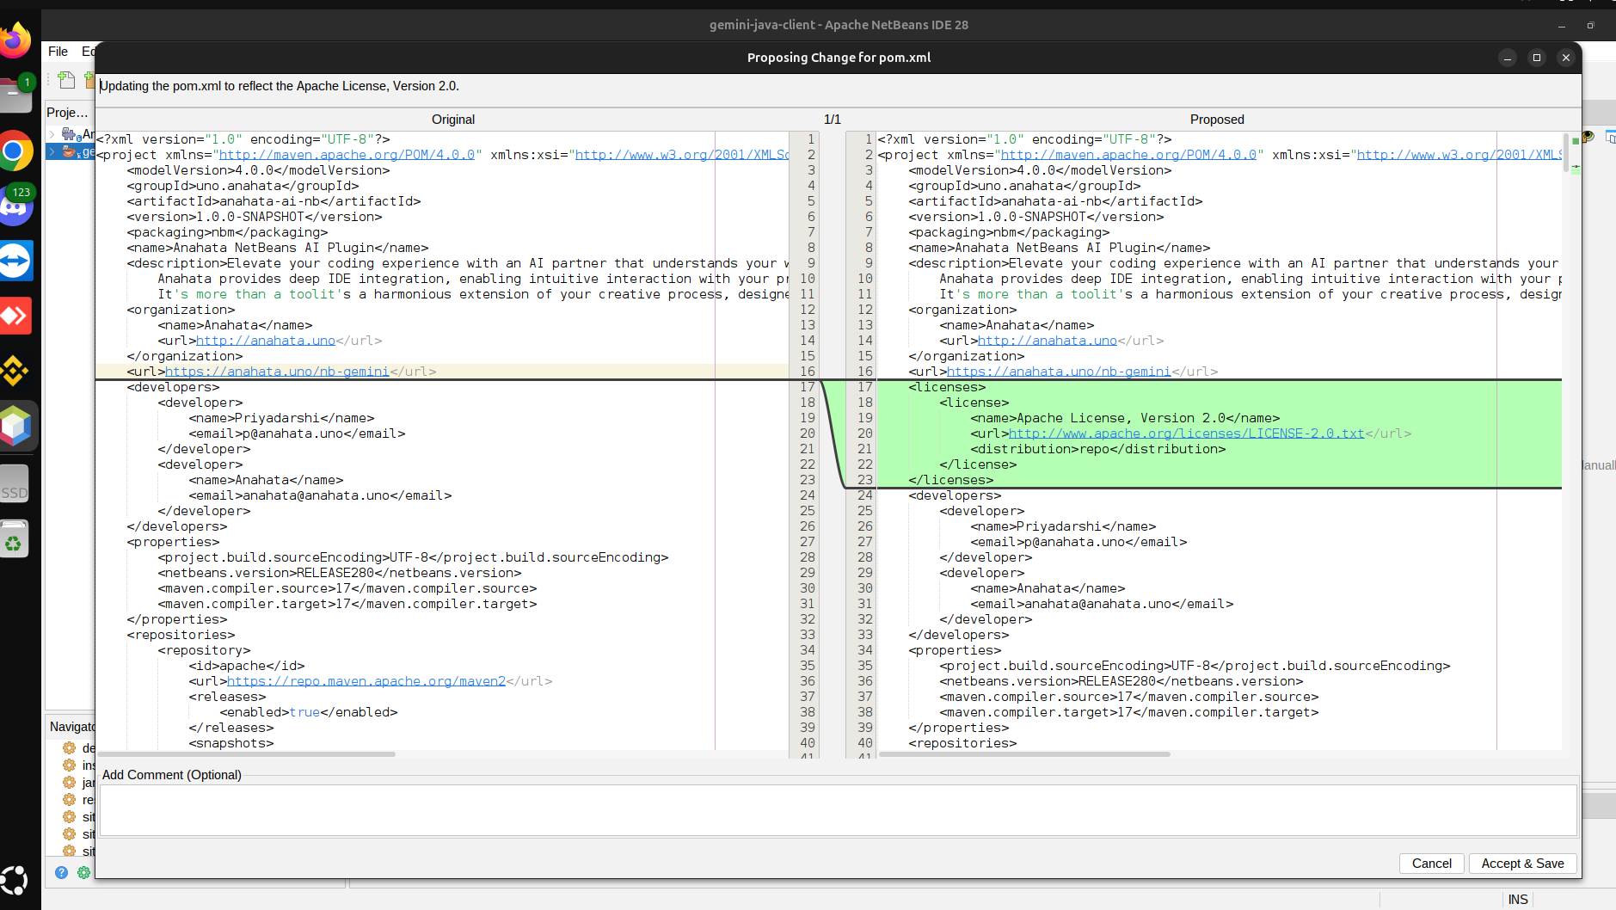Open the File menu
This screenshot has height=910, width=1616.
click(x=58, y=52)
